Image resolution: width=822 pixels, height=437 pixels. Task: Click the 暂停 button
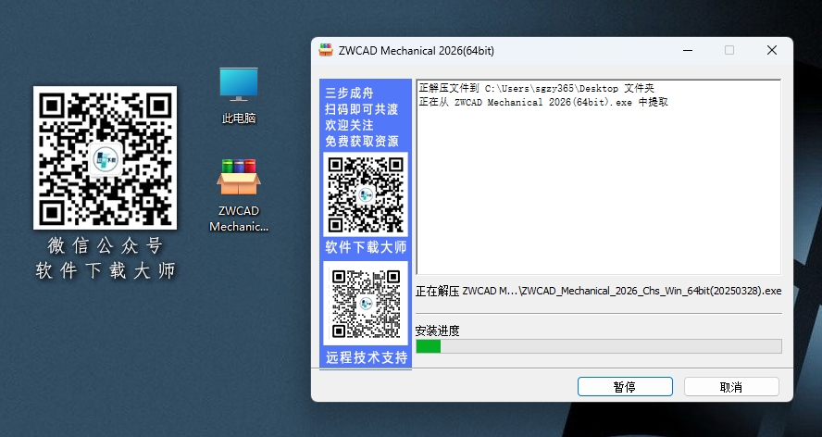coord(625,387)
